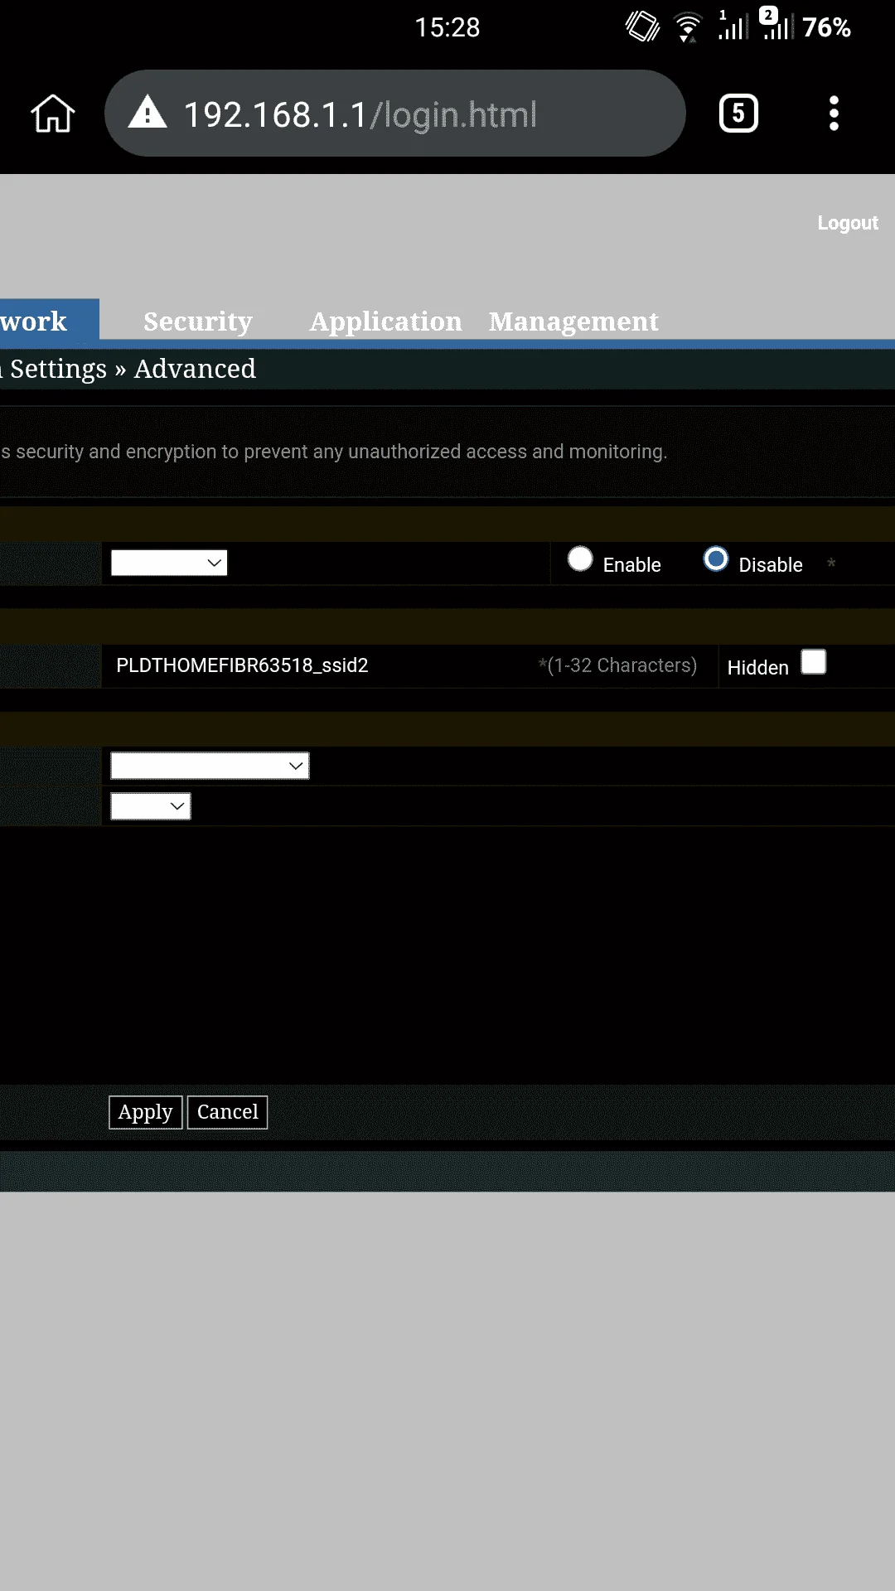Click the Apply button
The image size is (895, 1591).
[x=145, y=1112]
